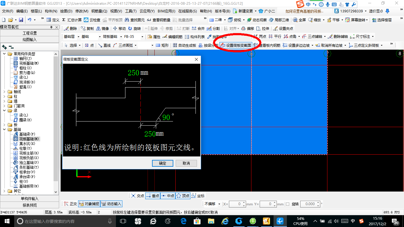Click 取消 in the dialog
The height and width of the screenshot is (227, 404).
[x=186, y=163]
